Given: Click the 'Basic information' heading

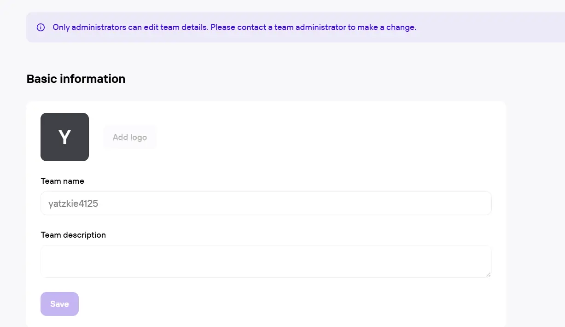Looking at the screenshot, I should pyautogui.click(x=76, y=79).
